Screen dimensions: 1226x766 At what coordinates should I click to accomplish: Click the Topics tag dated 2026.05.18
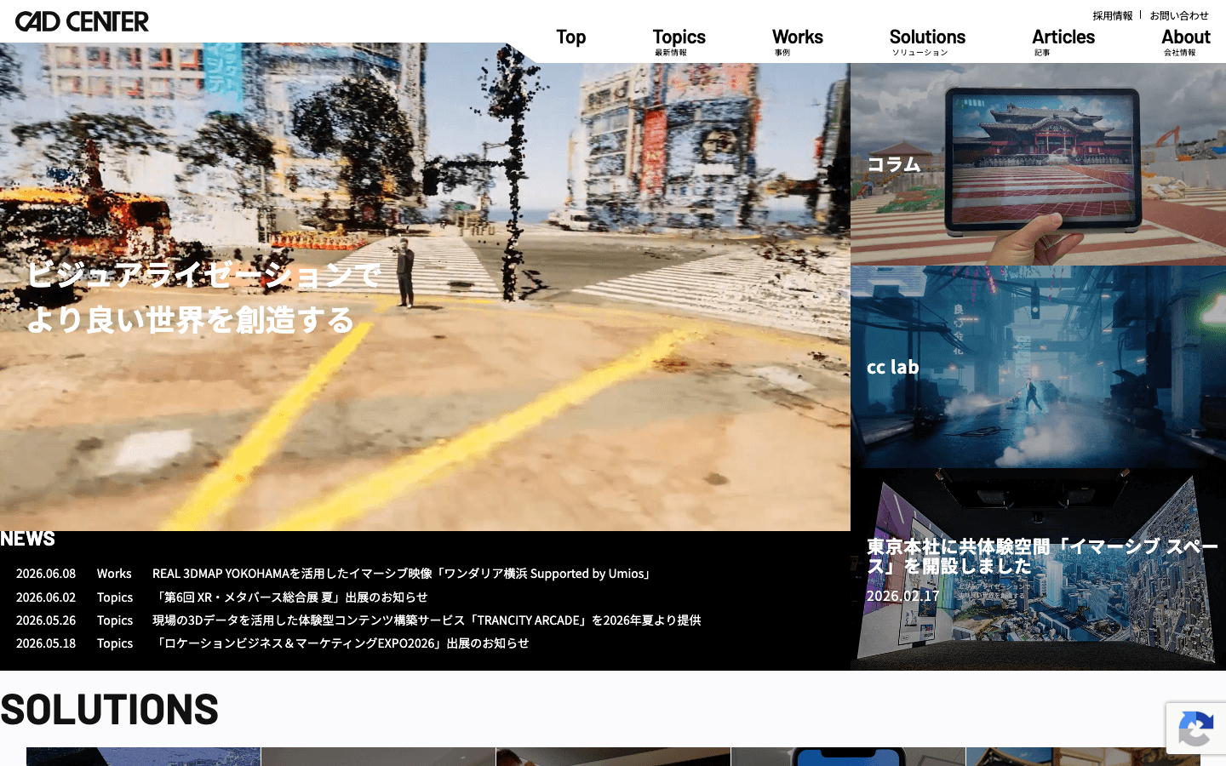[x=115, y=643]
